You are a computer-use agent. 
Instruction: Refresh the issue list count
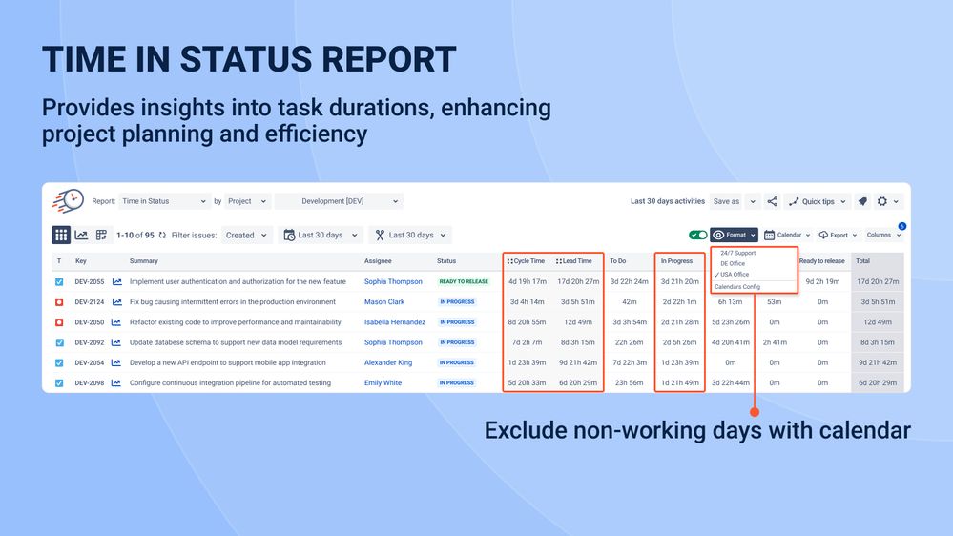point(162,236)
